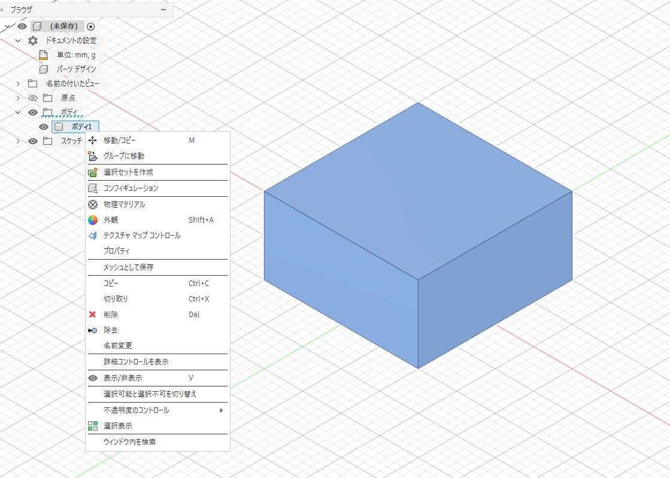The height and width of the screenshot is (478, 670).
Task: Click the red X 削除 icon
Action: [93, 315]
